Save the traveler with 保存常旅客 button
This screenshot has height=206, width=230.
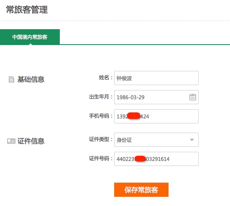[141, 190]
